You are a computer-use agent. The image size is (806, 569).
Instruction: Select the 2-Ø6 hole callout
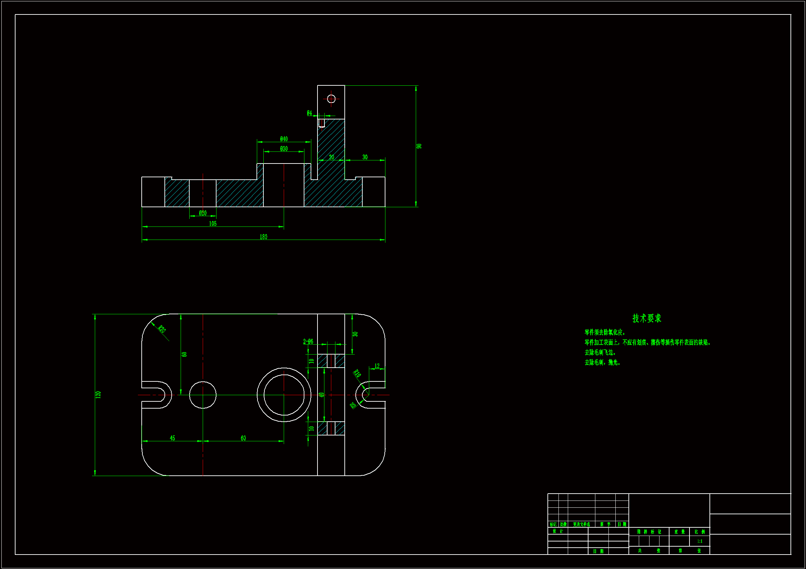coord(308,341)
